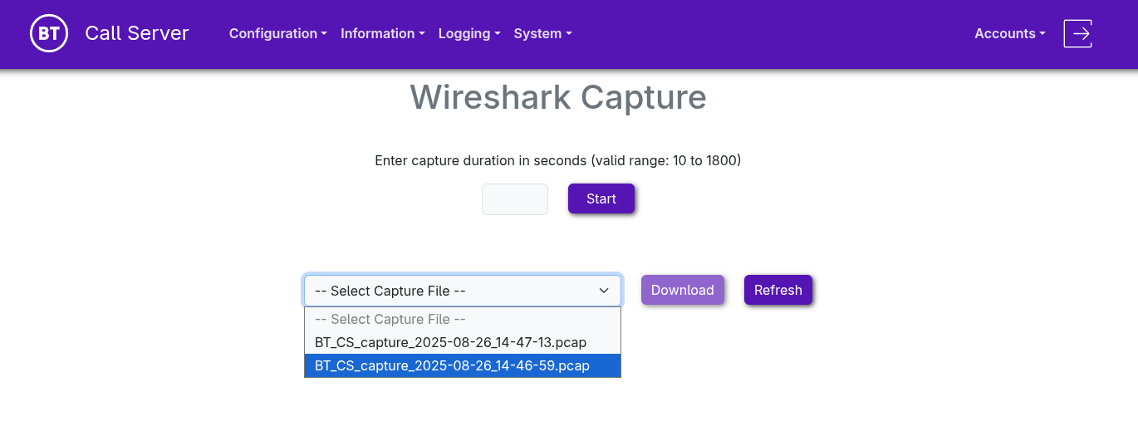1138x431 pixels.
Task: Focus the capture duration input field
Action: point(515,199)
